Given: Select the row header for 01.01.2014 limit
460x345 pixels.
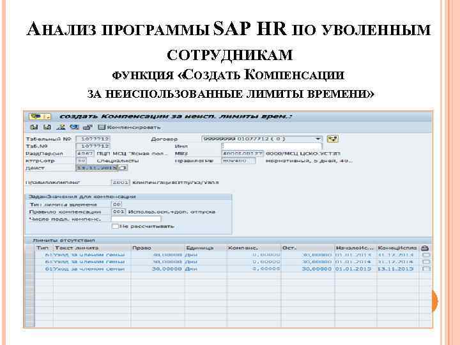Looking at the screenshot, I should pos(29,262).
